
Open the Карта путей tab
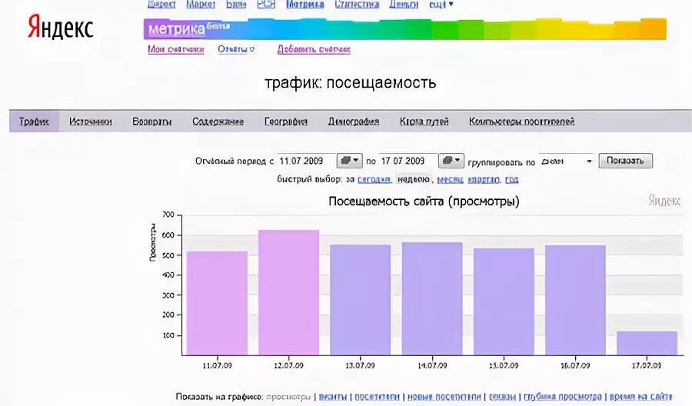[424, 121]
